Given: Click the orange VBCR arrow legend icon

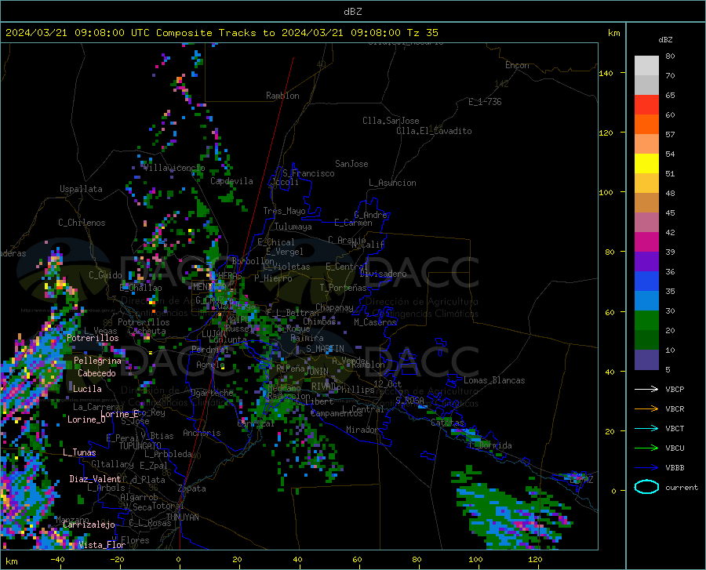Looking at the screenshot, I should tap(646, 409).
